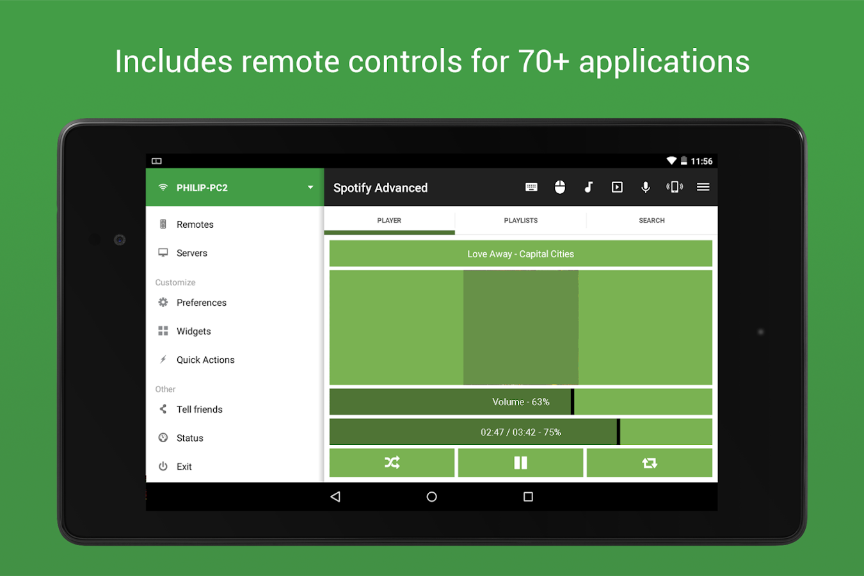Switch to the PLAYLISTS tab
The image size is (864, 576).
[x=520, y=220]
